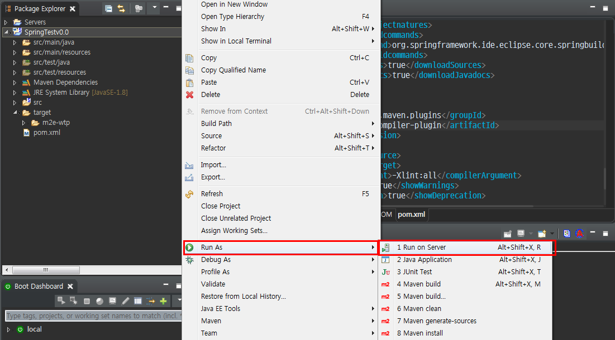Click the focus on active task icon

(x=139, y=8)
